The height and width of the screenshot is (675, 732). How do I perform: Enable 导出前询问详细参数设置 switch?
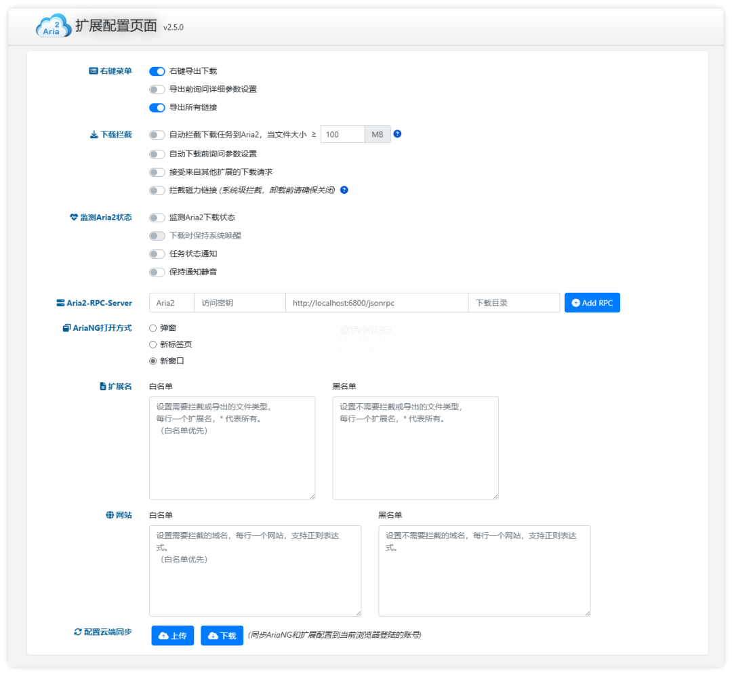click(x=157, y=89)
